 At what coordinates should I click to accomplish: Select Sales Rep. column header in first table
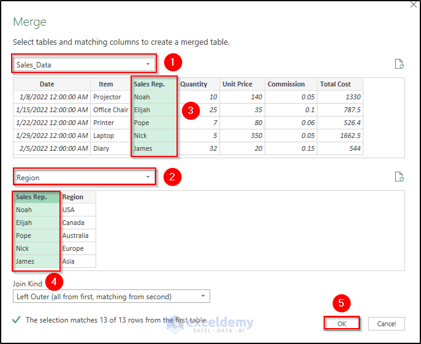(151, 84)
